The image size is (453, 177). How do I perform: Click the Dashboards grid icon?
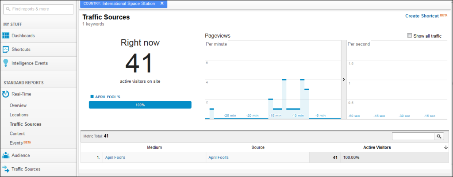6,35
